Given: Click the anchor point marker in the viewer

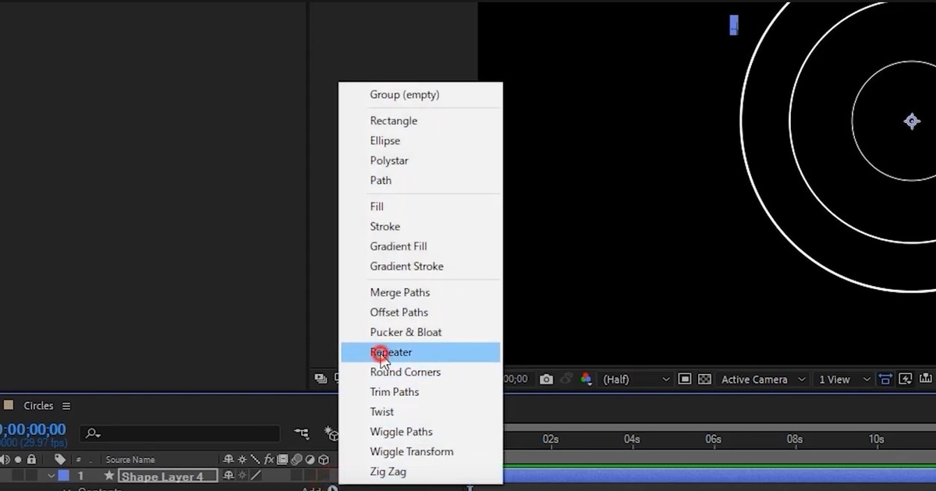Looking at the screenshot, I should pyautogui.click(x=912, y=121).
